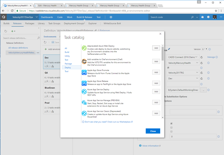
Task: Open the Dev slot dropdown
Action: (183, 79)
